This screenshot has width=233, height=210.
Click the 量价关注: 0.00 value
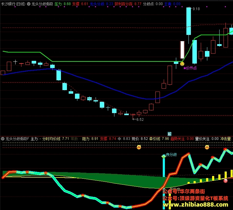207,139
